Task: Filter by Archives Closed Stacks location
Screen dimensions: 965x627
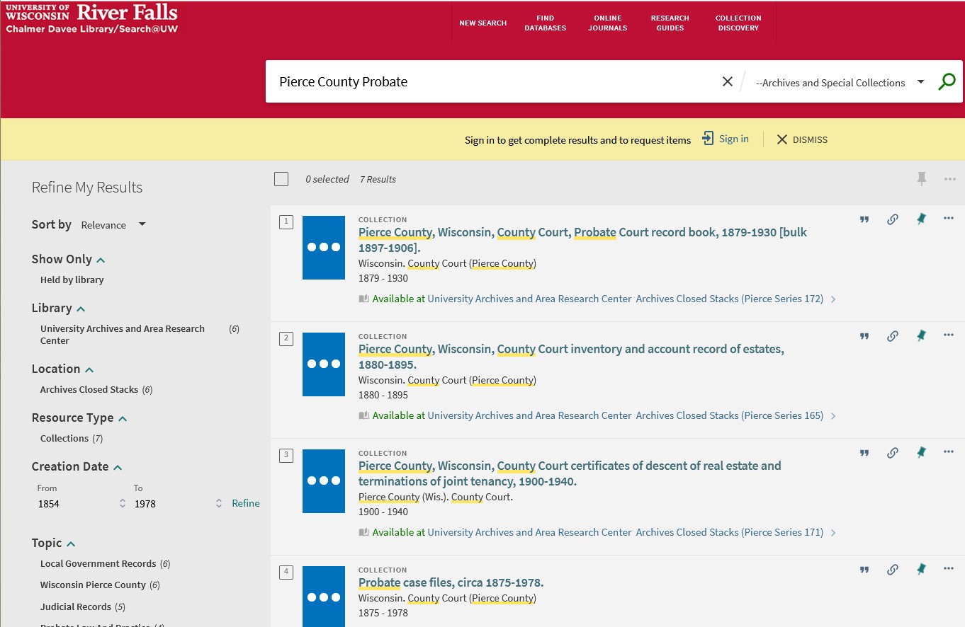Action: [89, 389]
